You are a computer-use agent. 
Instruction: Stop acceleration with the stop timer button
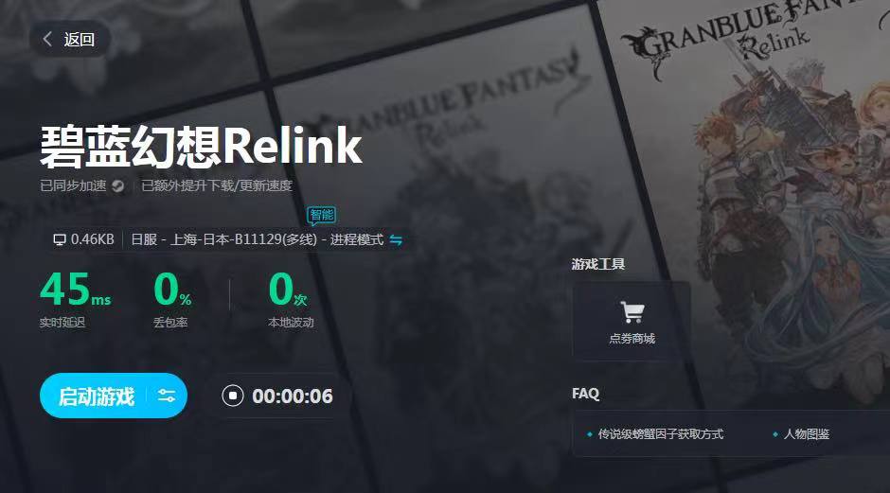click(233, 396)
